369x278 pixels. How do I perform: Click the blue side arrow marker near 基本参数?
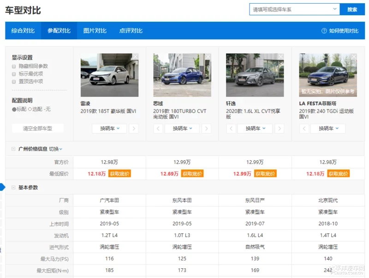coord(2,187)
